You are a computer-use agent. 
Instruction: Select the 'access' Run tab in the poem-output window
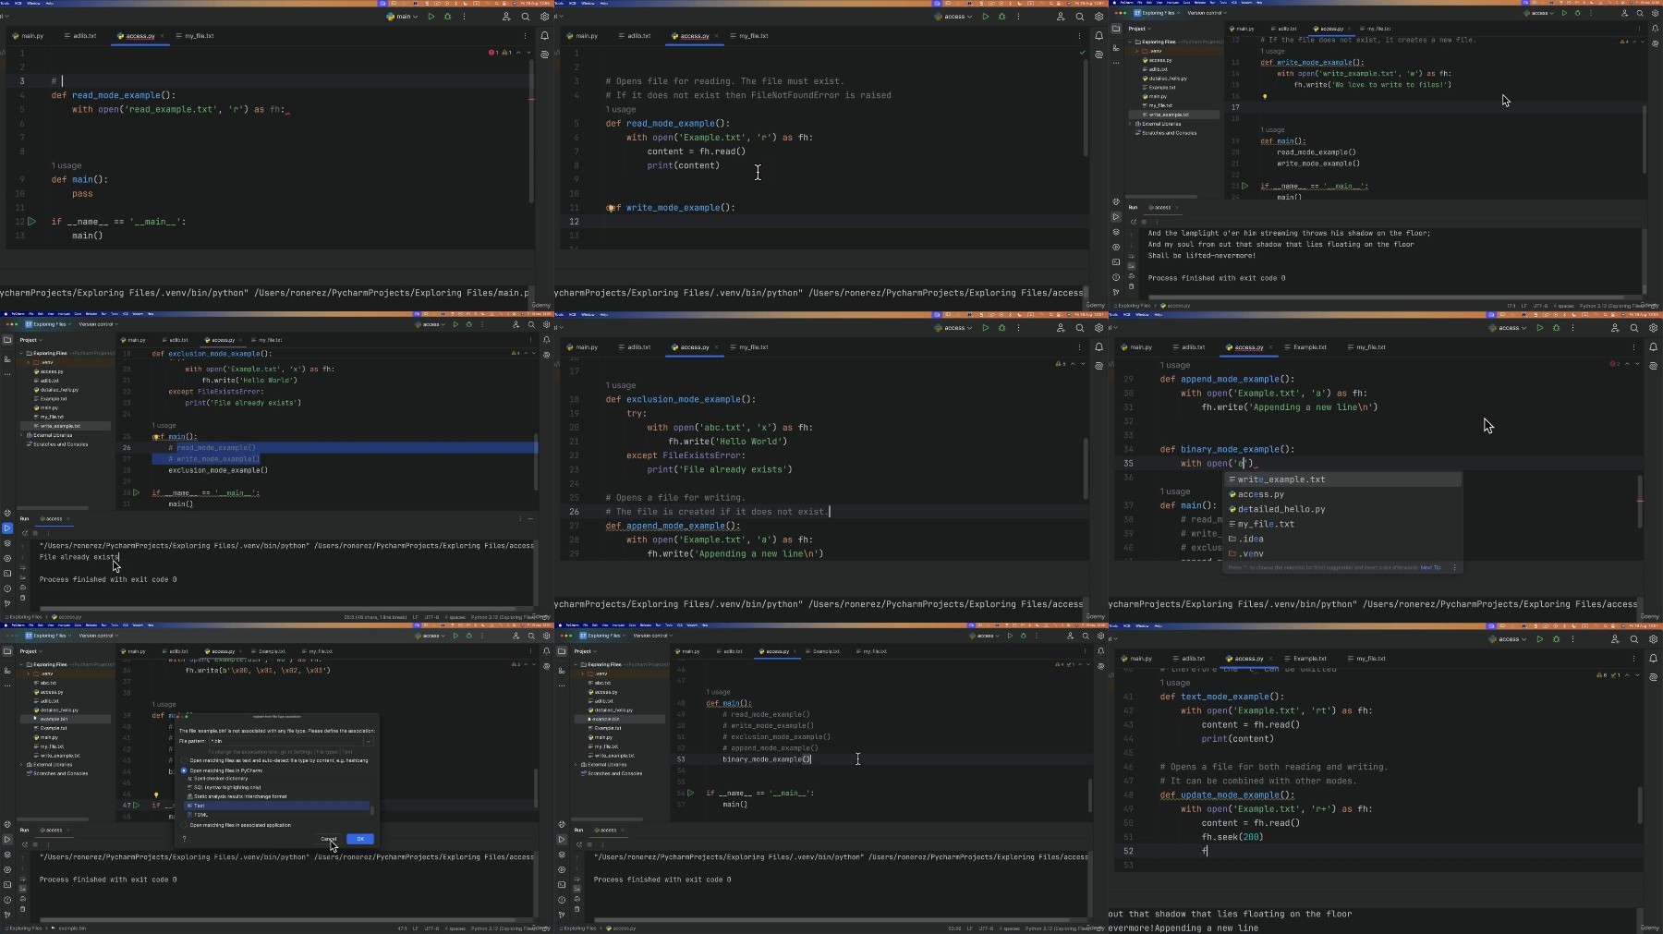click(1161, 207)
